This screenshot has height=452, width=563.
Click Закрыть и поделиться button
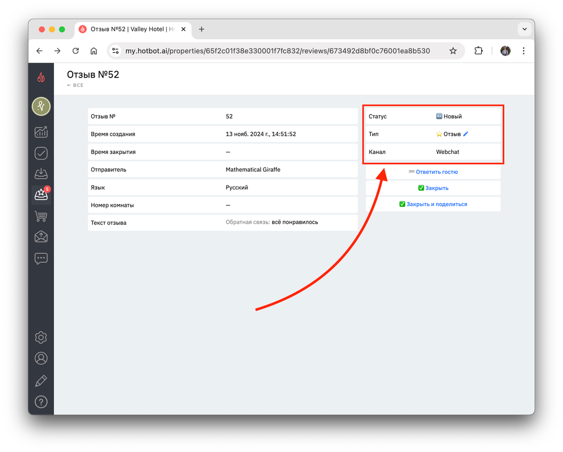tap(433, 204)
